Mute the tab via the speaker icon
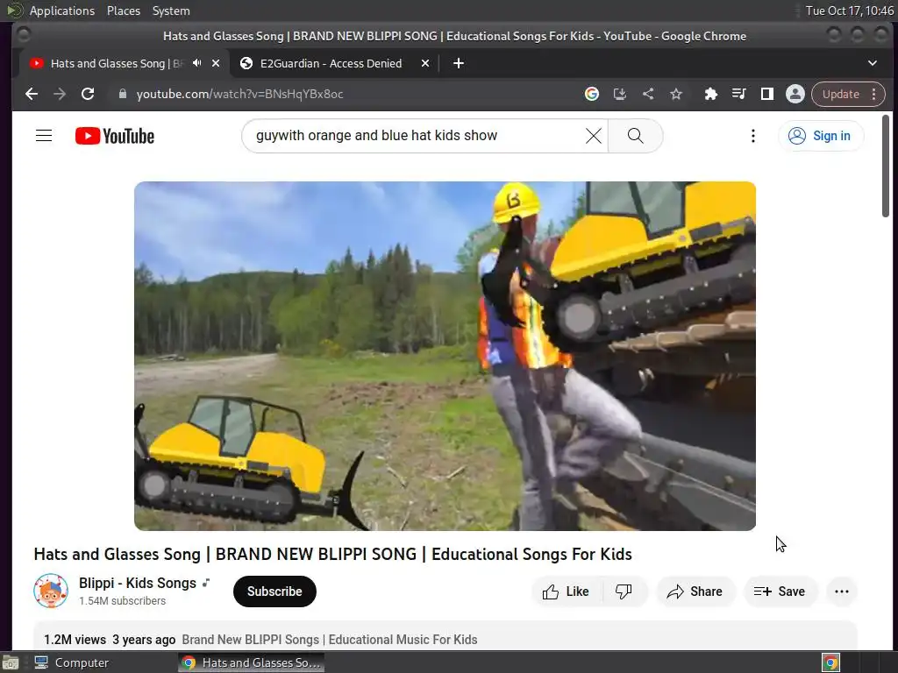Screen dimensions: 898x673 click(197, 63)
